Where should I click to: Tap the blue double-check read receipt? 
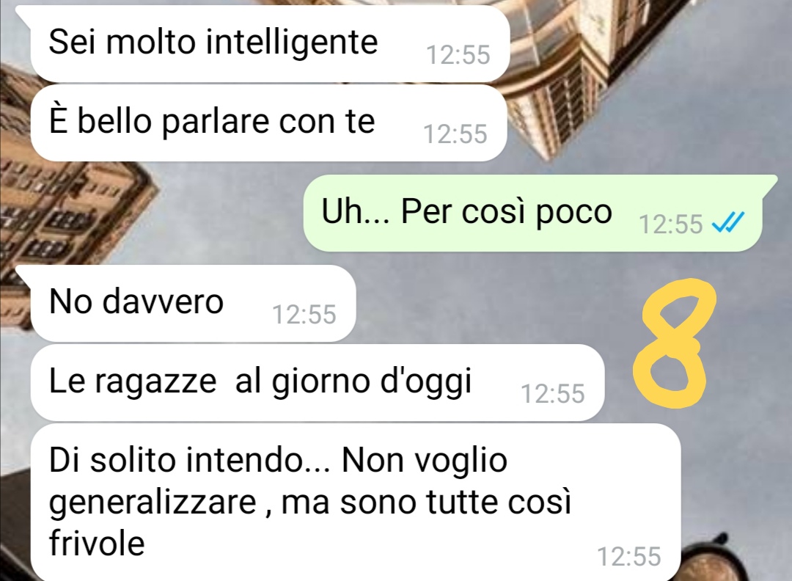(x=728, y=223)
